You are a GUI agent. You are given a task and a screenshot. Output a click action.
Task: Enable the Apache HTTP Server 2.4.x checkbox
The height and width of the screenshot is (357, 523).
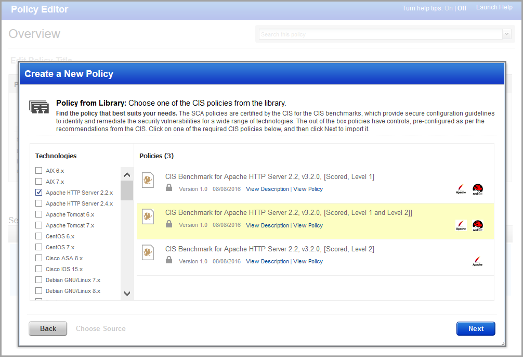[x=38, y=203]
